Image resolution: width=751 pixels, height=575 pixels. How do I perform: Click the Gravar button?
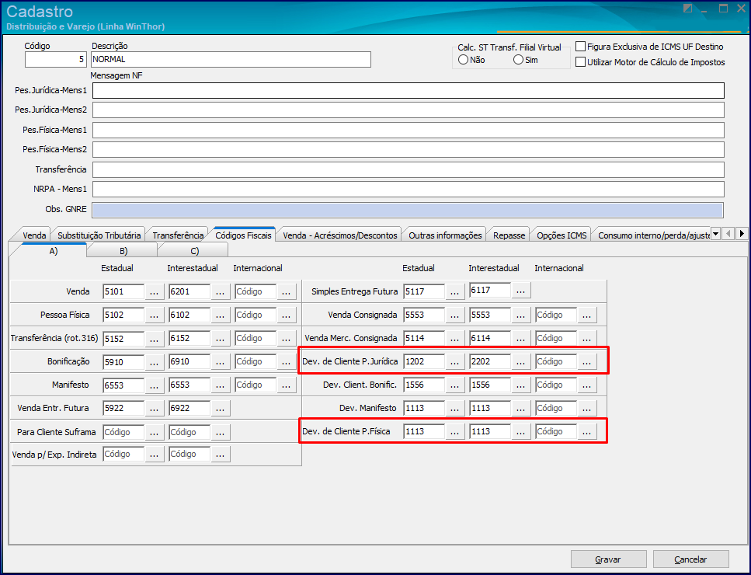point(608,559)
